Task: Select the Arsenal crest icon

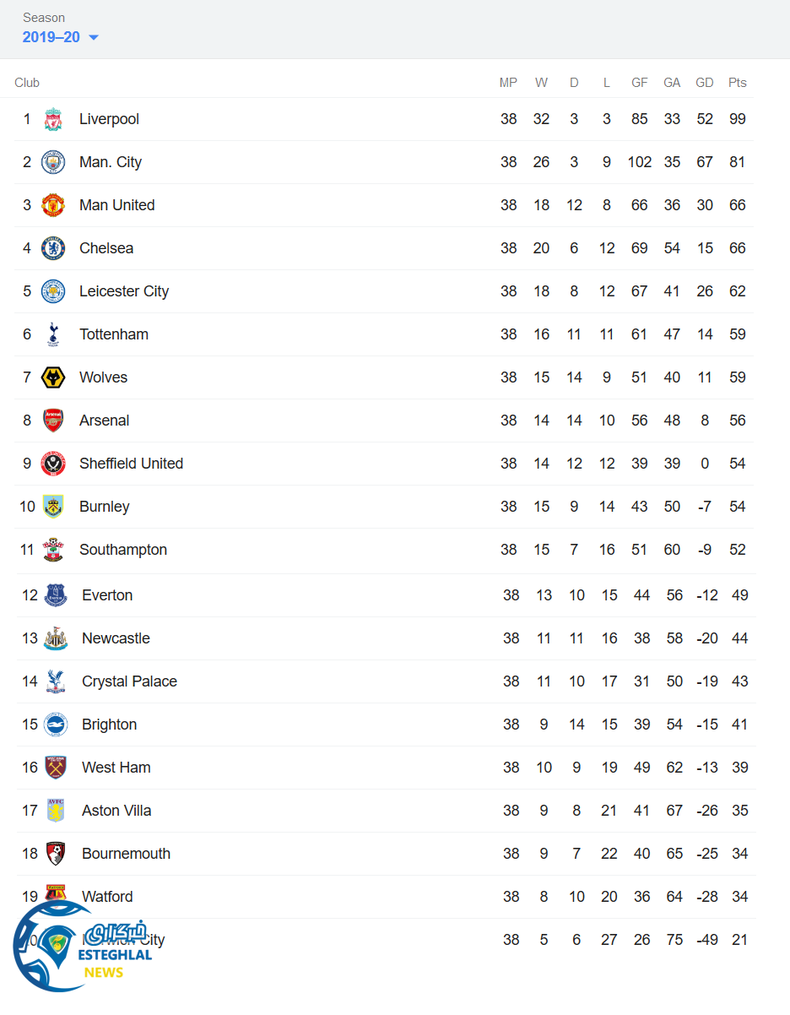Action: 53,421
